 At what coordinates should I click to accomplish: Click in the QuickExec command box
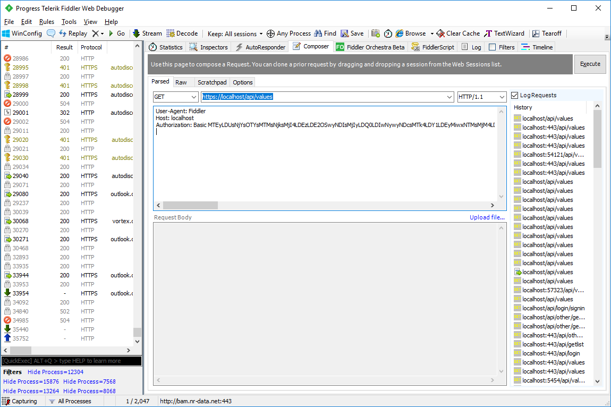click(x=71, y=361)
